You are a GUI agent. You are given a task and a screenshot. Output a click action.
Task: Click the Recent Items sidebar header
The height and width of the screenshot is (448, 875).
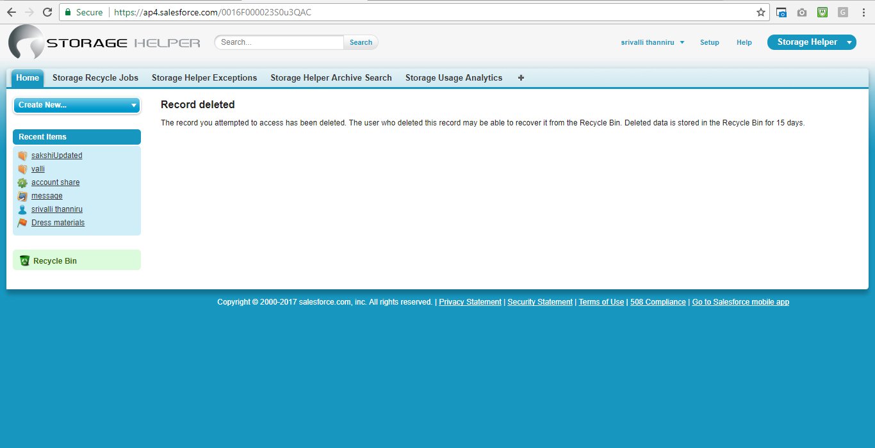pyautogui.click(x=77, y=137)
